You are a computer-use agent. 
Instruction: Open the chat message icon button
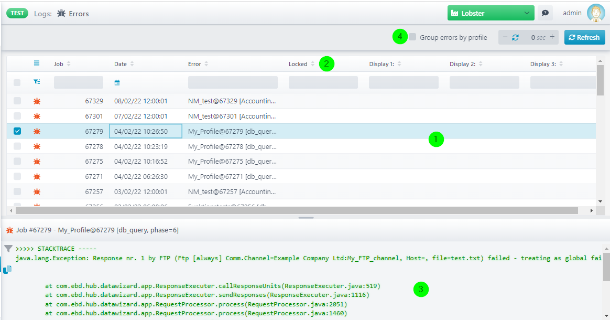(x=545, y=13)
